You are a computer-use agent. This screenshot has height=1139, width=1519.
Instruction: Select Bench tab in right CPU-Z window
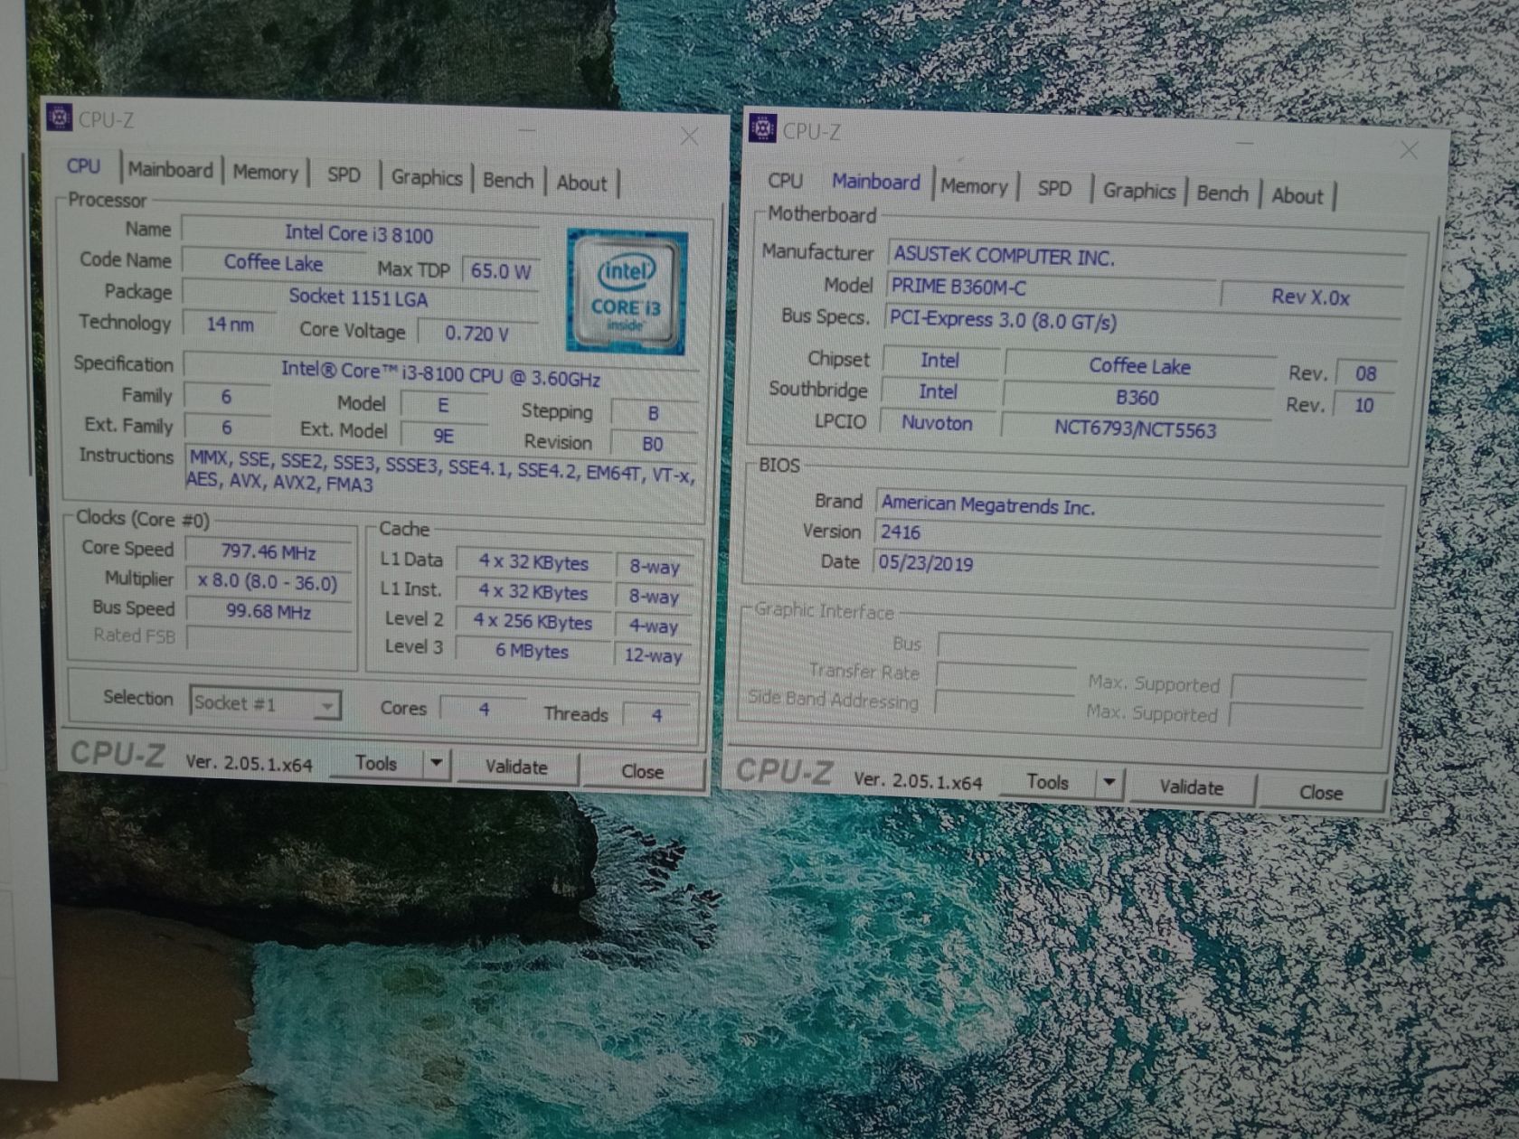click(1222, 193)
